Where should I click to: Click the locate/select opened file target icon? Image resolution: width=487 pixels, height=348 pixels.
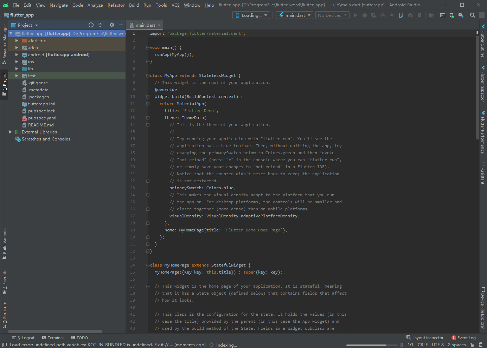tap(91, 25)
